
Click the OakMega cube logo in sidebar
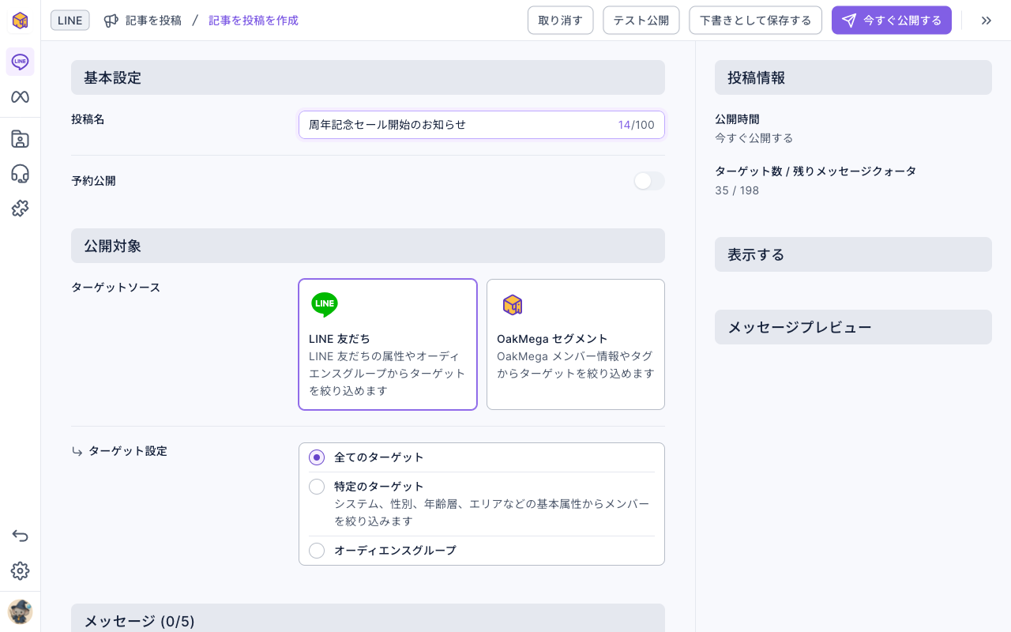[20, 21]
